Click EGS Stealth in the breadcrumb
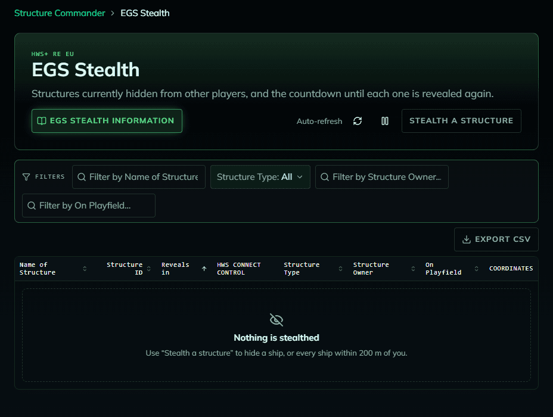Image resolution: width=553 pixels, height=417 pixels. (145, 13)
